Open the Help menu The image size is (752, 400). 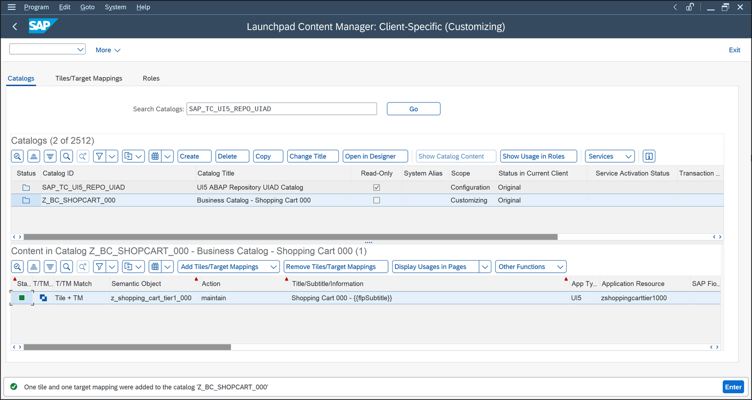[143, 7]
